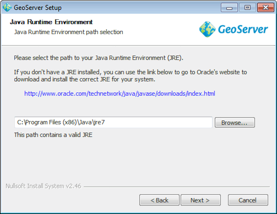Viewport: 277px width, 214px height.
Task: Proceed with the Next > button
Action: 200,200
